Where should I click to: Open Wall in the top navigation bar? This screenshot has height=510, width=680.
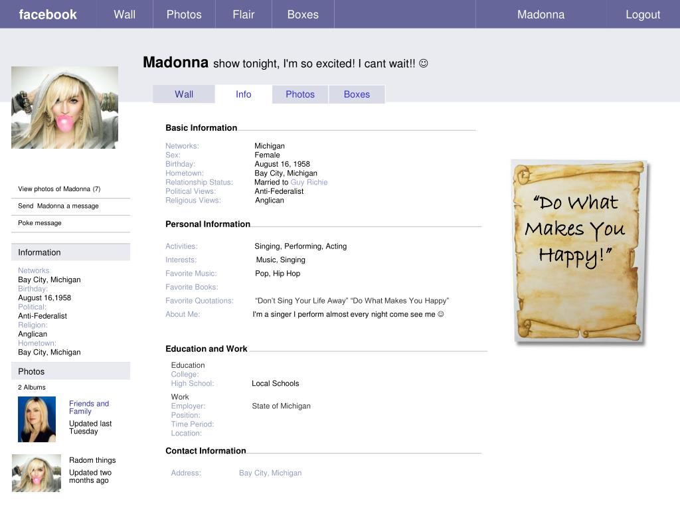124,15
